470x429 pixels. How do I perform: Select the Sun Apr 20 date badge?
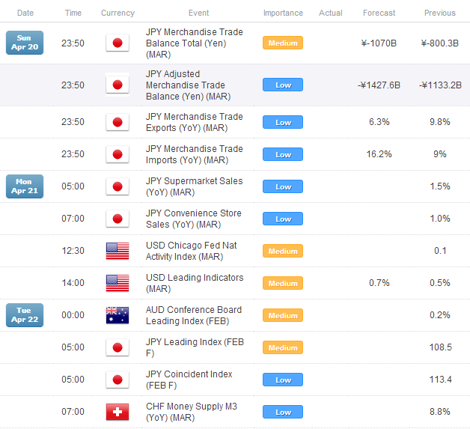[x=25, y=43]
